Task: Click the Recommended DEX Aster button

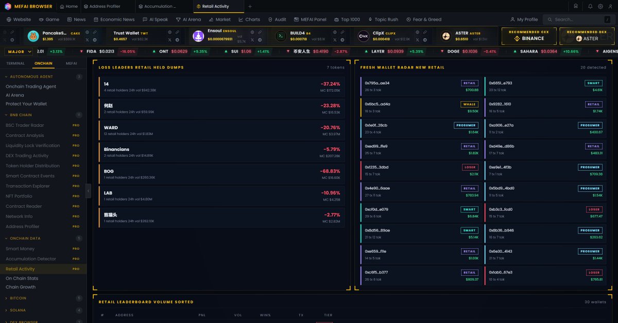Action: (x=587, y=36)
